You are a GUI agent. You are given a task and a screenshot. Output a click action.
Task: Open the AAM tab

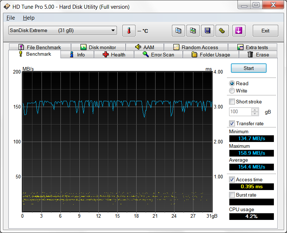[x=145, y=47]
